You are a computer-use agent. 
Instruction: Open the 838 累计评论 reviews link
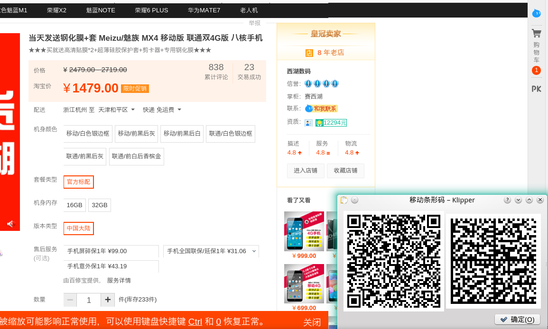pos(216,72)
